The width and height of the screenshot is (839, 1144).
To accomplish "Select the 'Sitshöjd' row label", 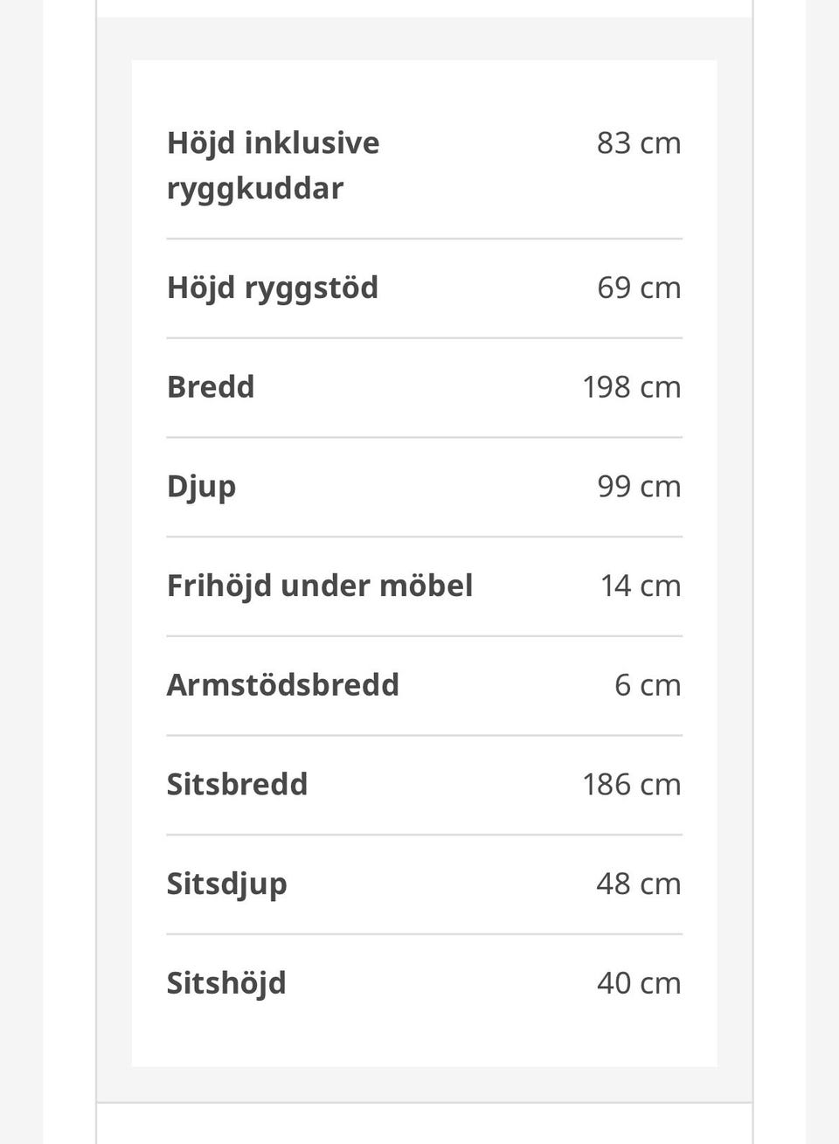I will 226,984.
